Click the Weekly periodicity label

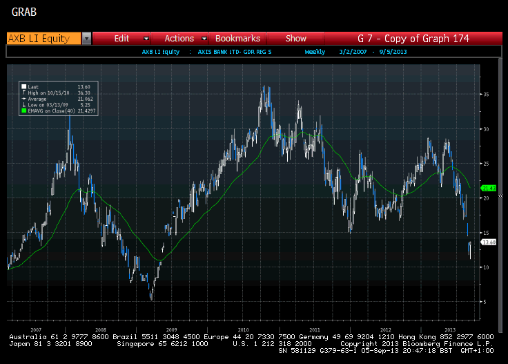[315, 52]
